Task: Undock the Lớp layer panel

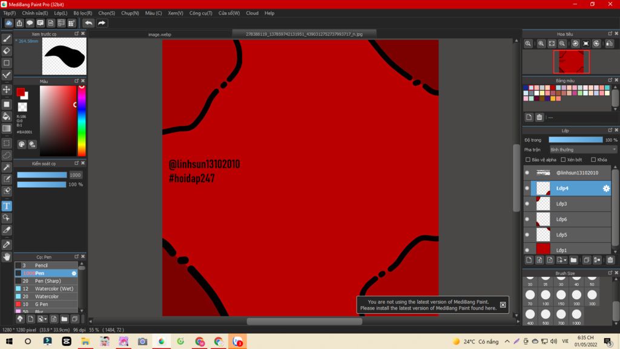Action: click(610, 130)
